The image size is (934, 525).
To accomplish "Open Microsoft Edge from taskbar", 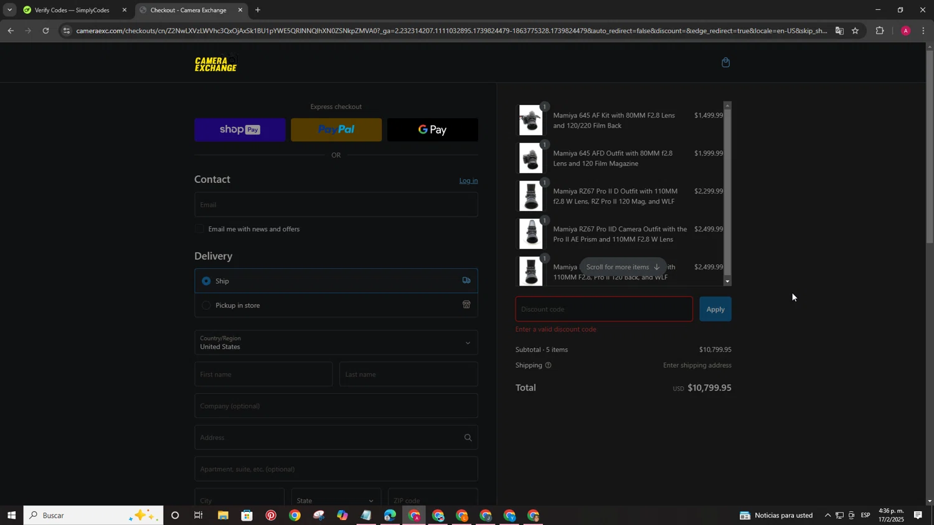I will pyautogui.click(x=390, y=516).
